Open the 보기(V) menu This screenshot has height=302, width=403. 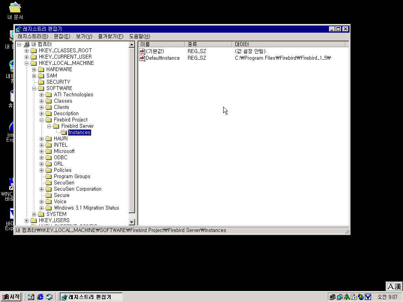coord(84,37)
